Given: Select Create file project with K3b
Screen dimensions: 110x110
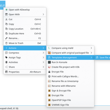Looking at the screenshot, I should 70,67.
